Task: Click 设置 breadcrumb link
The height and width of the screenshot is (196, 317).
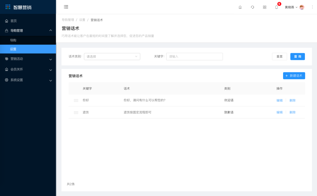Action: coord(82,20)
